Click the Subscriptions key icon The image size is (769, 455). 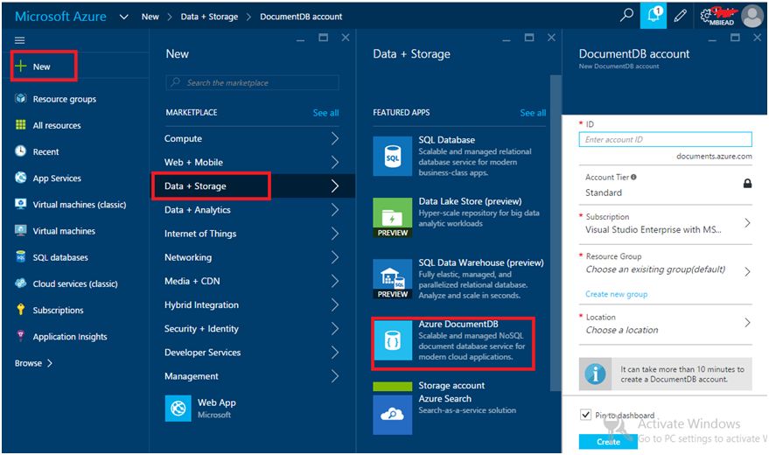pos(21,310)
